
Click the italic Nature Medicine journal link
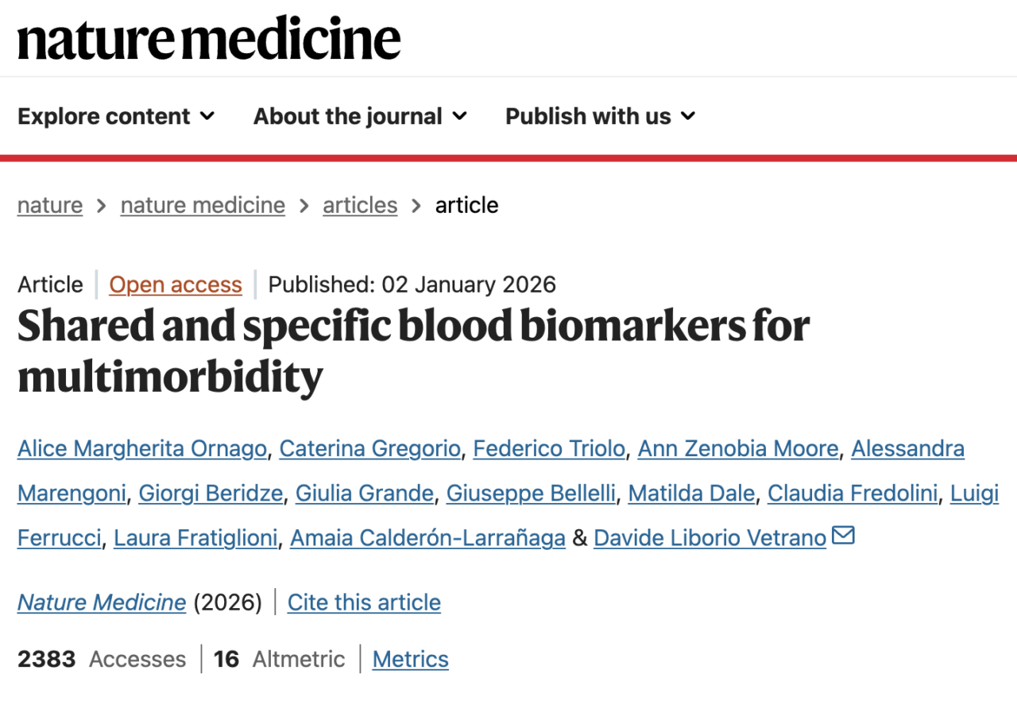coord(102,602)
